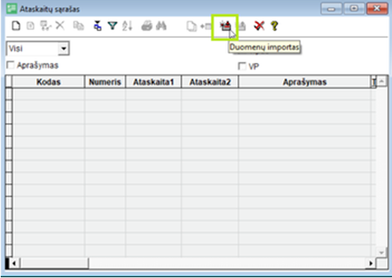
Task: Click the Aprašymas column header
Action: 305,82
